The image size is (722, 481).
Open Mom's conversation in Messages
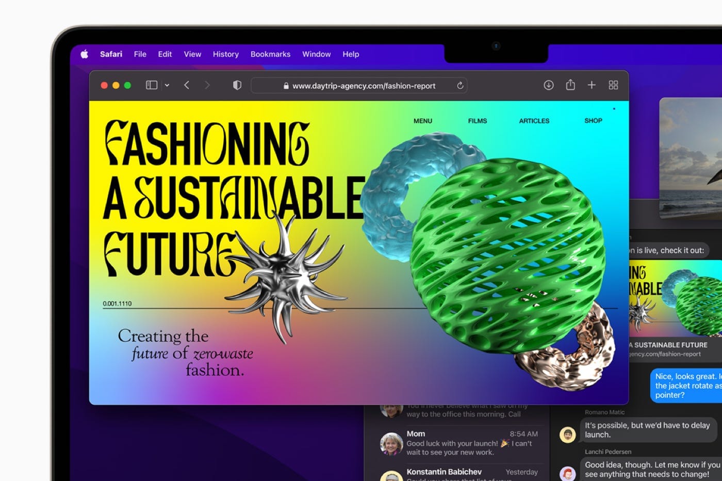point(458,443)
